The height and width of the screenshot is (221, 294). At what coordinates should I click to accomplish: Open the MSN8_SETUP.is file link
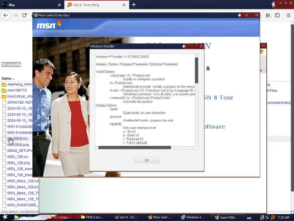pos(20,151)
